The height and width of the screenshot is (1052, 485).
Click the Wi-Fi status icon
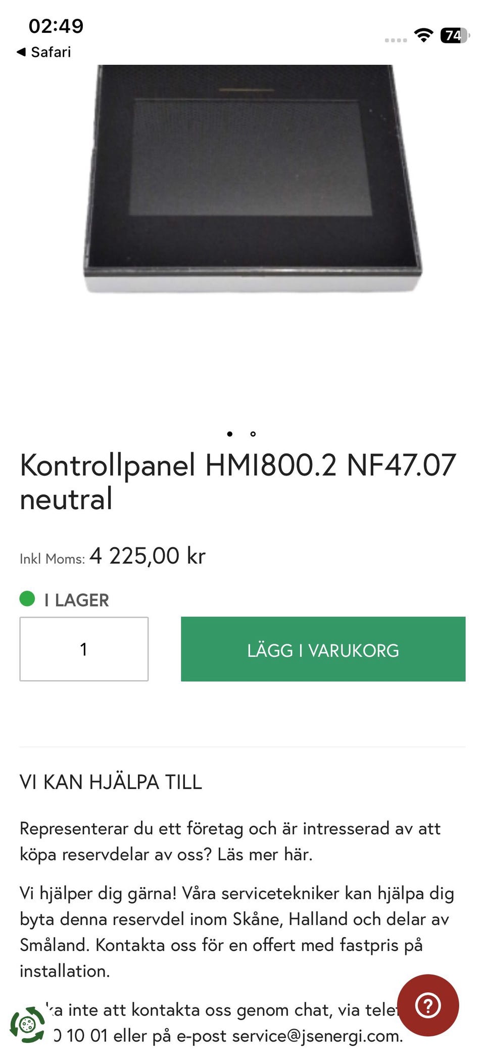pyautogui.click(x=423, y=35)
